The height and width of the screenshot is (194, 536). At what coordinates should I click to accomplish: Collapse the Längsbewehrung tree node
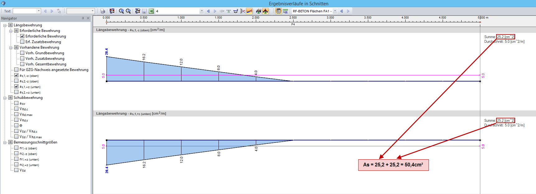tap(5, 25)
